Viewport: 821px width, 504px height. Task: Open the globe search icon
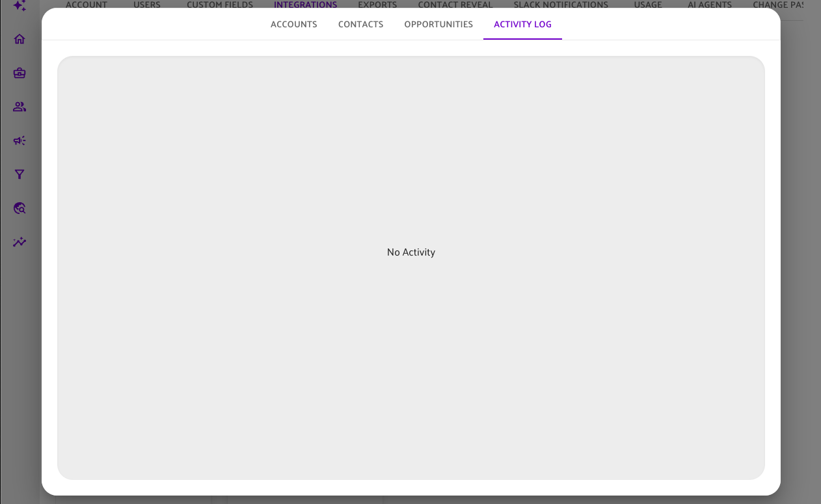coord(20,208)
